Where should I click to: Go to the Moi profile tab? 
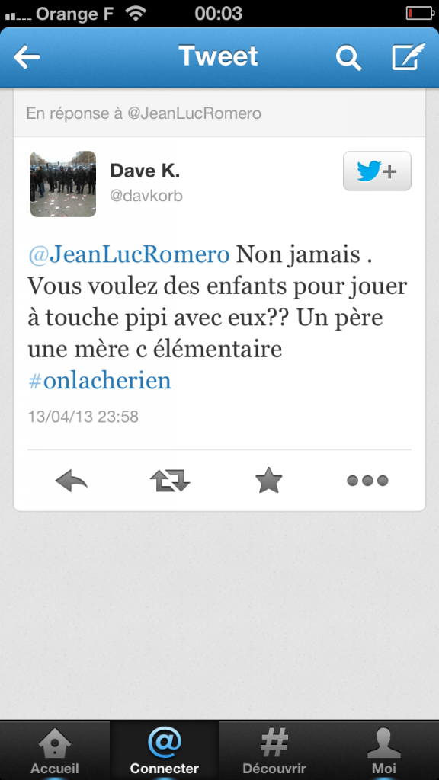click(384, 750)
